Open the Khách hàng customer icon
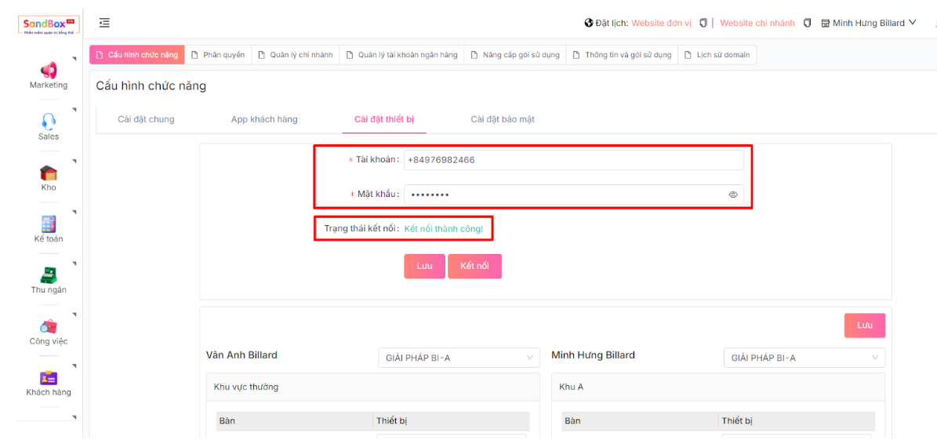 49,377
